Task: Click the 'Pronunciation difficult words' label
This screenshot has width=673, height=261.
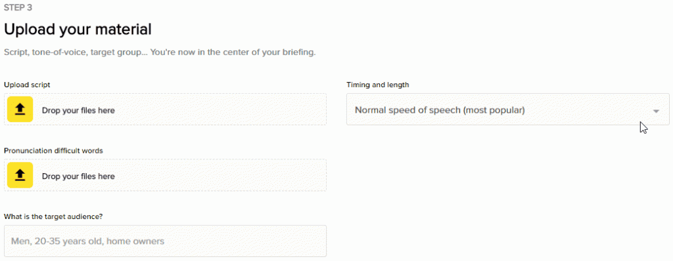Action: coord(53,151)
